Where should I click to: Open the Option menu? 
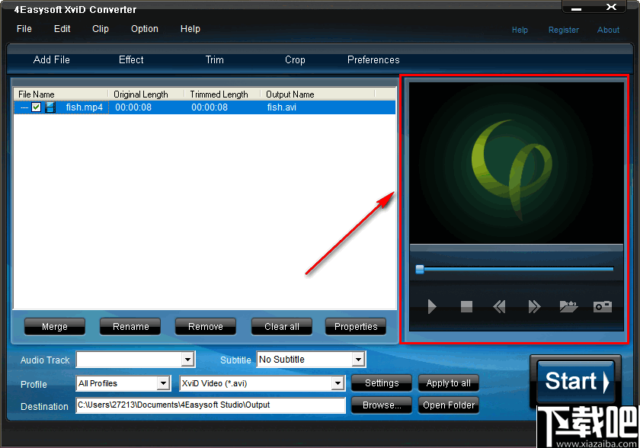click(144, 29)
